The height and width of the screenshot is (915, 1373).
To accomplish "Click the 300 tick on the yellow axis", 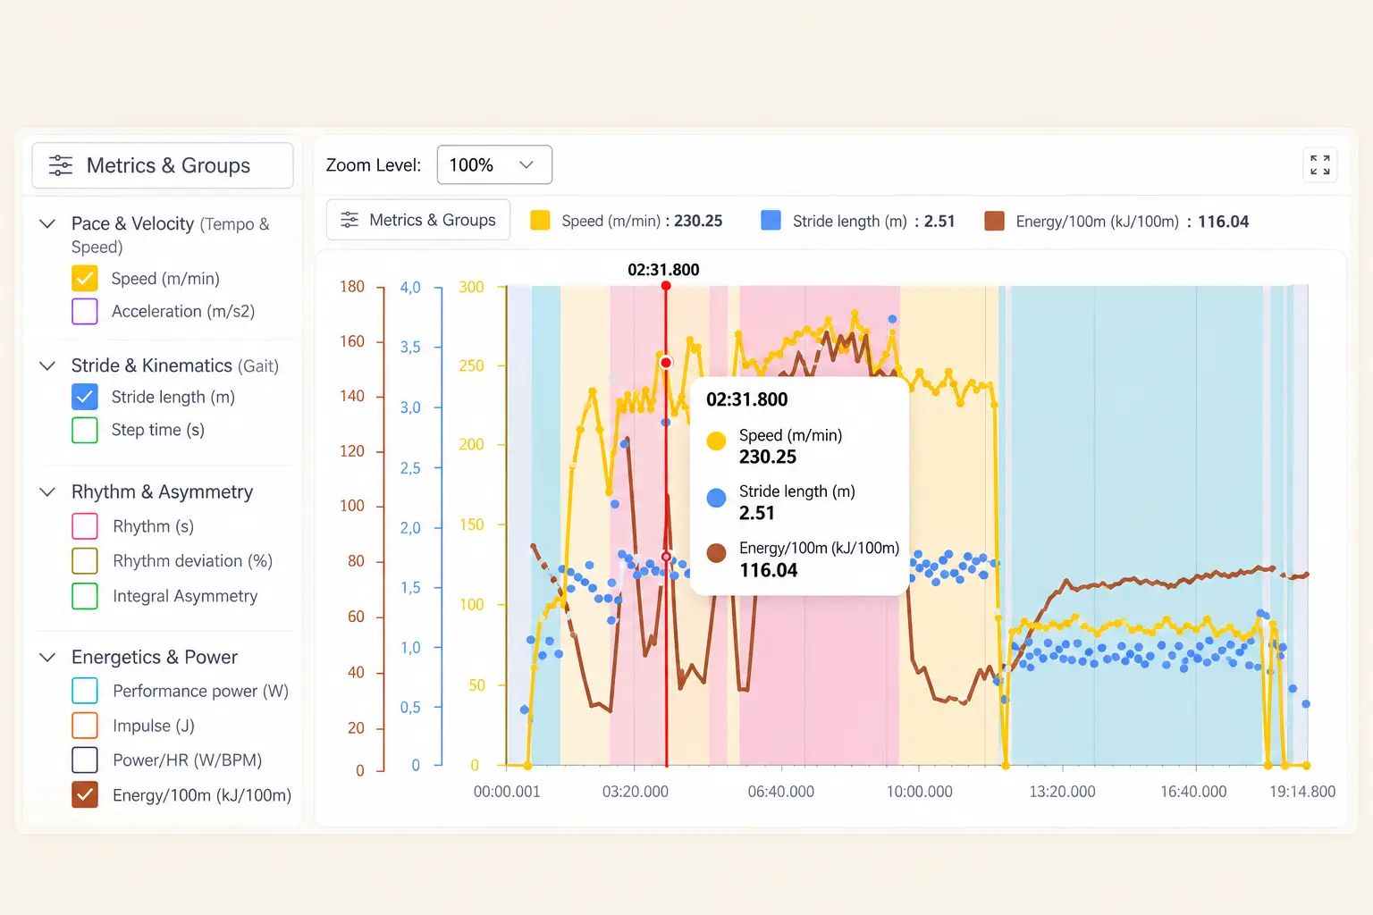I will tap(471, 287).
